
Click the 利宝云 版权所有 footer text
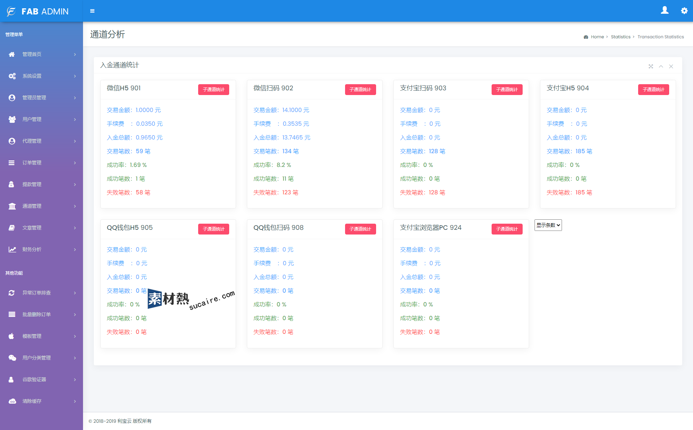pos(134,421)
